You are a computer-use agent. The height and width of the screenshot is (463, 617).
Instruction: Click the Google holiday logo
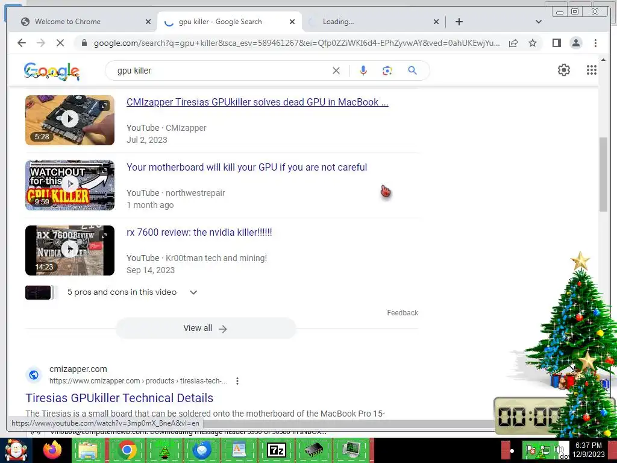tap(52, 71)
